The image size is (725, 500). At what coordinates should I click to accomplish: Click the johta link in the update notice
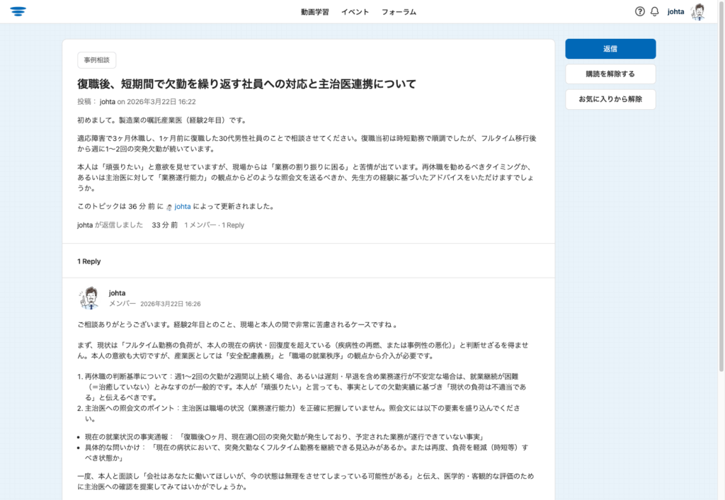coord(183,207)
